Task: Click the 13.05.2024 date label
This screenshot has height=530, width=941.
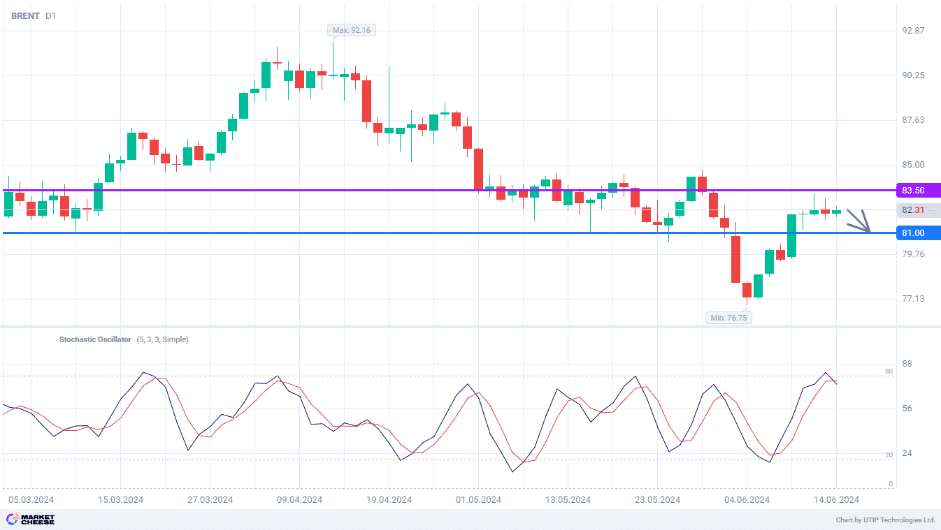Action: 568,500
